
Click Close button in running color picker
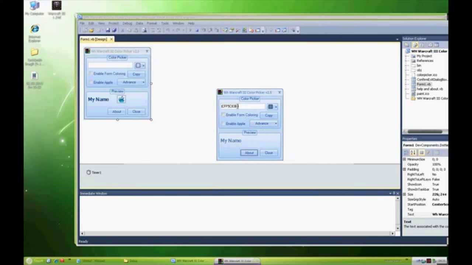(269, 153)
